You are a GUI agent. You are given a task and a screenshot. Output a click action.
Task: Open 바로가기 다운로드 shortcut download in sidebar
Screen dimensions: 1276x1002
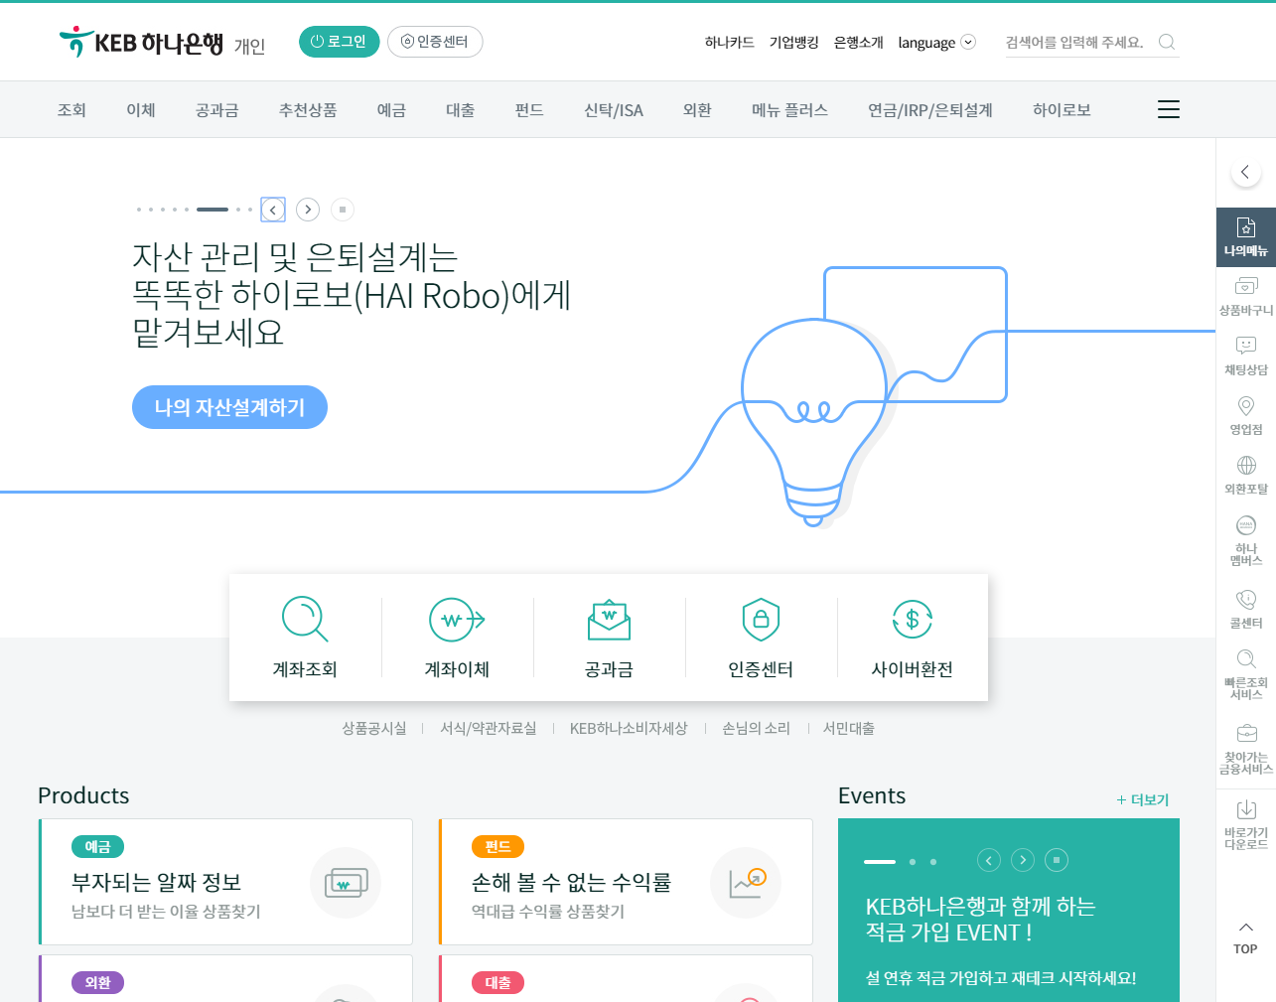(1245, 824)
